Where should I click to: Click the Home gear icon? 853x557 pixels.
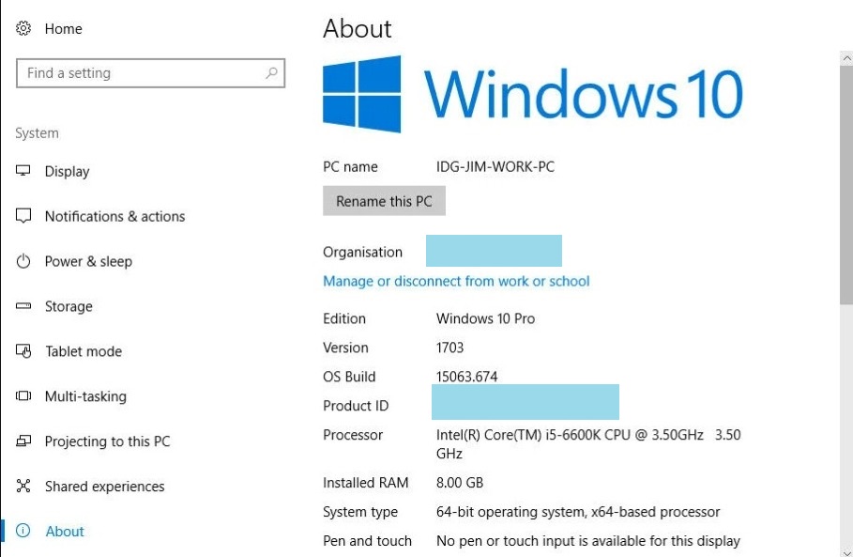[x=23, y=29]
